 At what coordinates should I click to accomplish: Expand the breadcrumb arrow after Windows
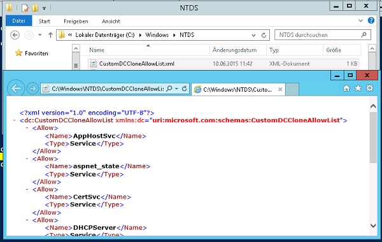pos(174,35)
